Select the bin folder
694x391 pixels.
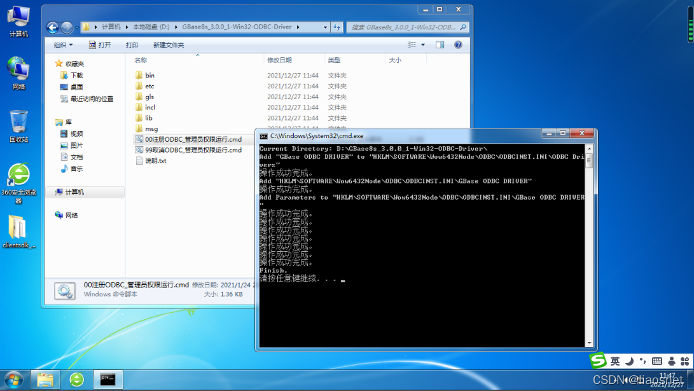click(x=145, y=75)
